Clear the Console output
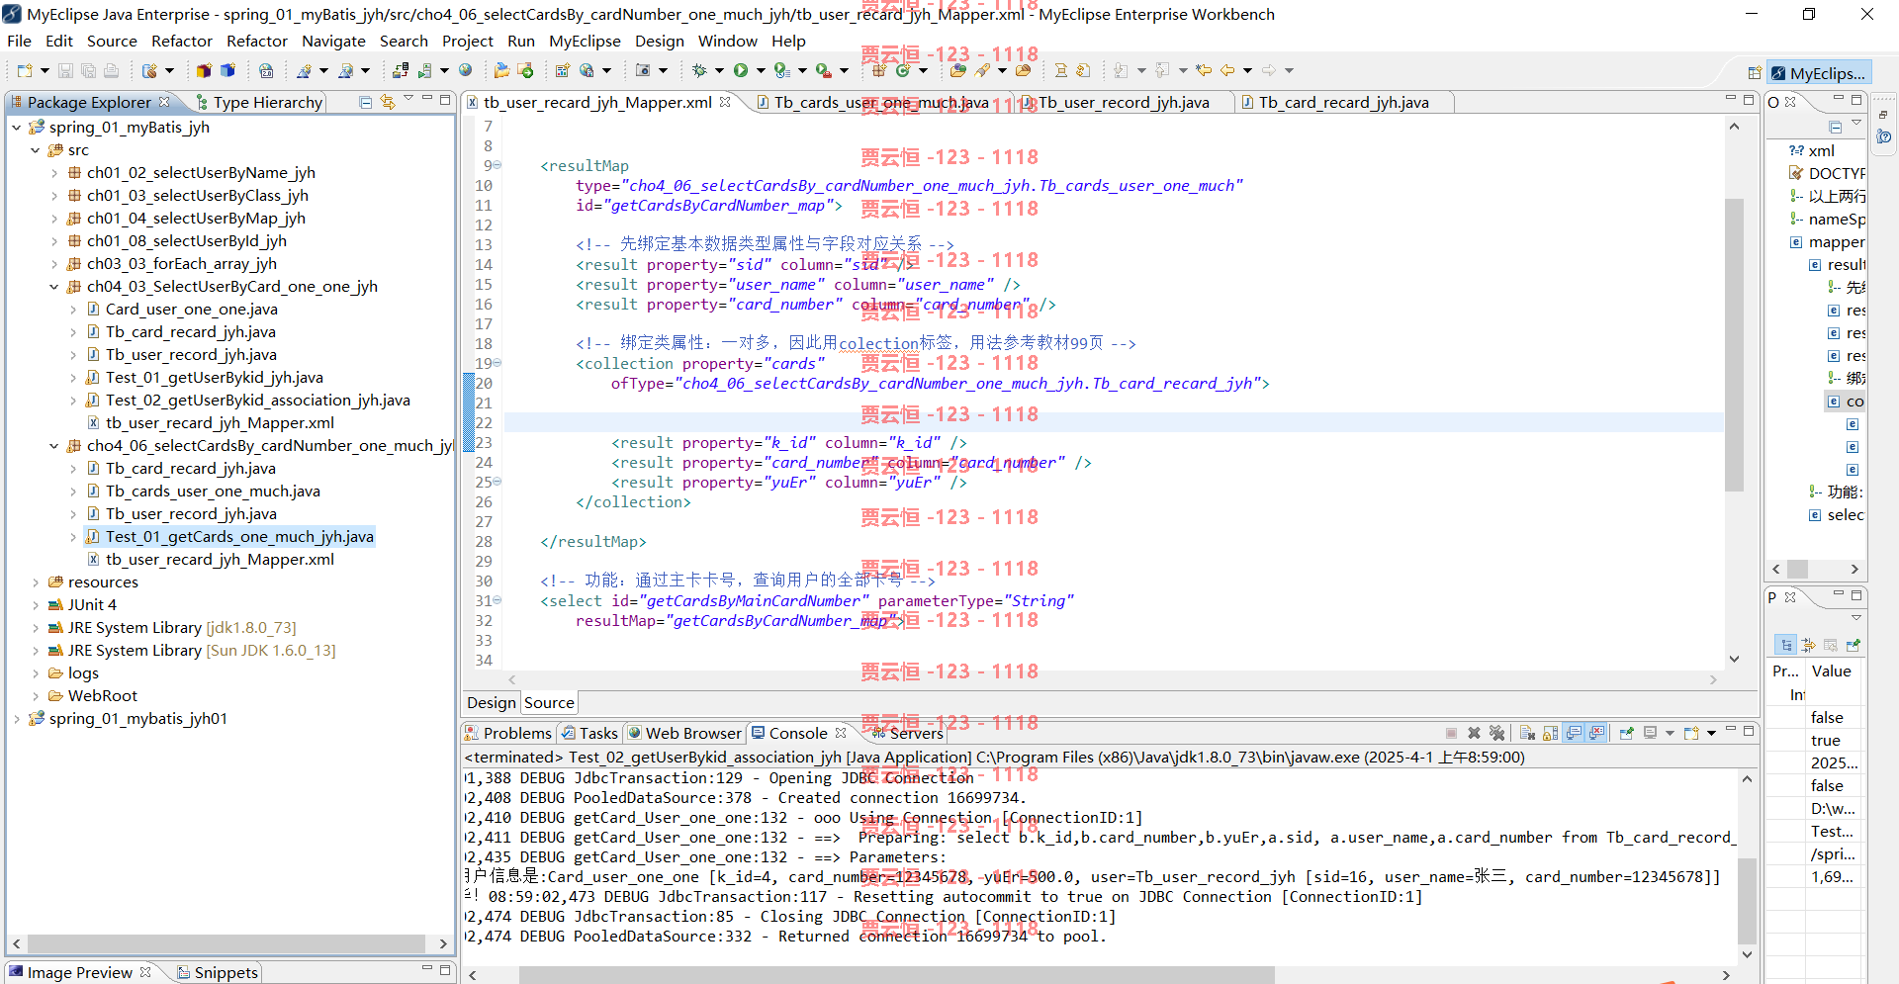 click(1527, 733)
